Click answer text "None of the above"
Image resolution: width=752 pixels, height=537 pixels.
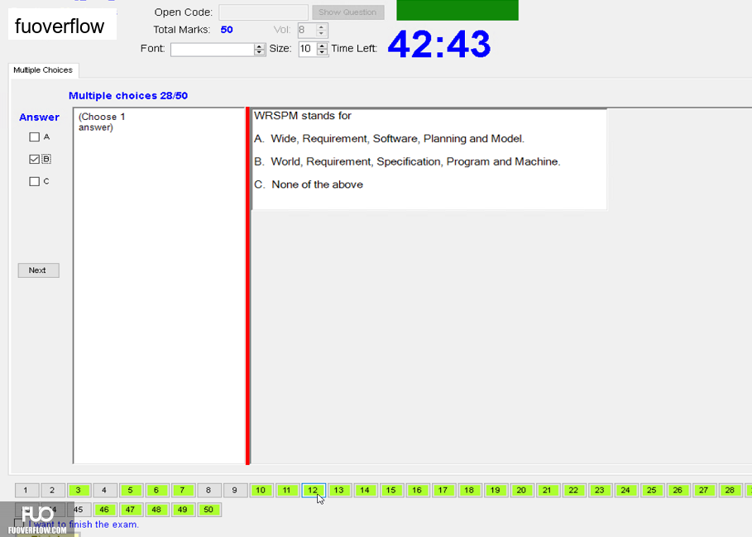click(x=317, y=185)
